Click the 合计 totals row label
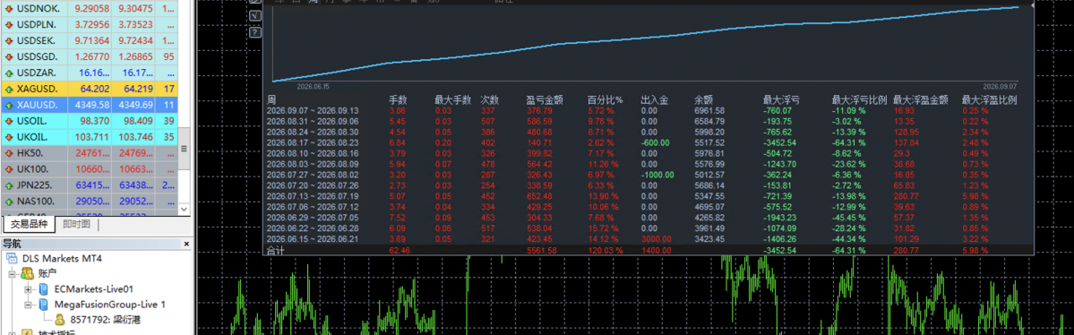Viewport: 1074px width, 335px height. pyautogui.click(x=275, y=251)
